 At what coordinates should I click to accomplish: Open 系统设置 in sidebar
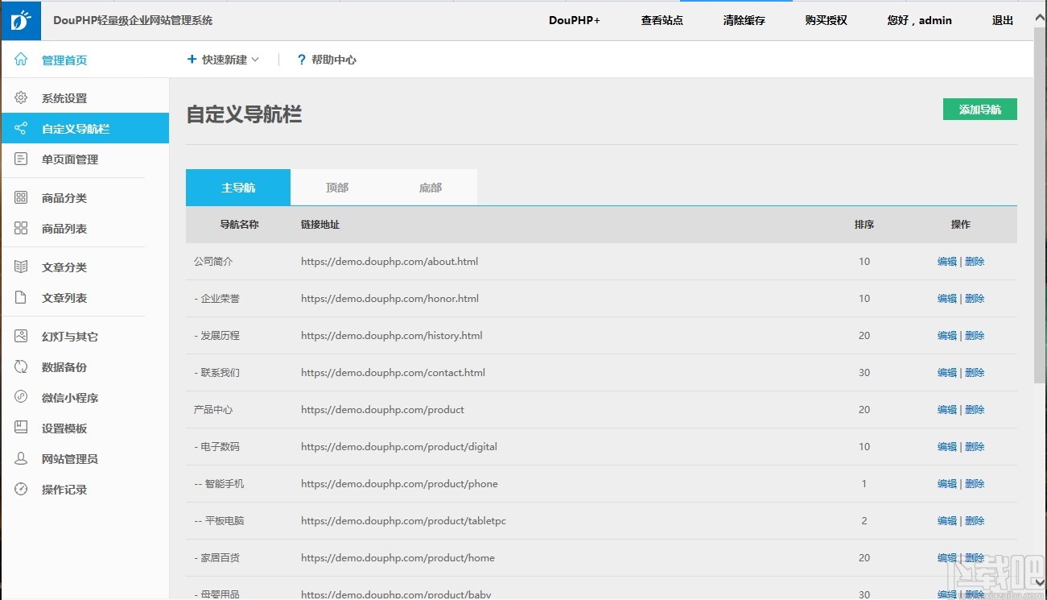64,98
